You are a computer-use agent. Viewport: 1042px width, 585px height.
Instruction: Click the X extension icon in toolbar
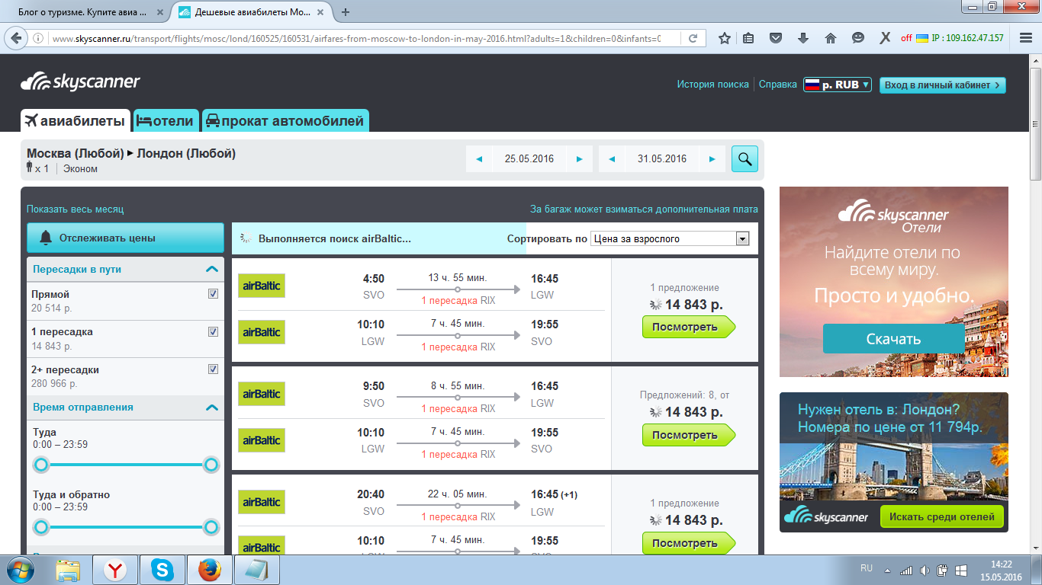885,38
